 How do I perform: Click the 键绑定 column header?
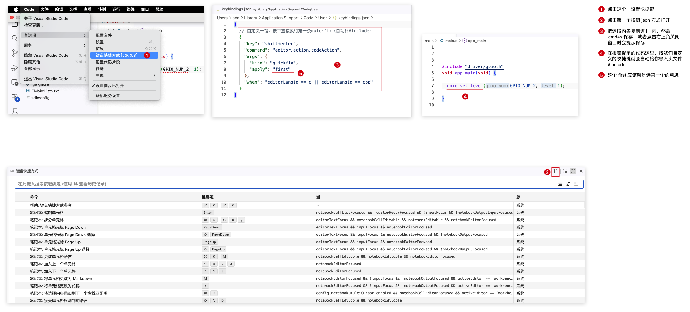click(208, 197)
